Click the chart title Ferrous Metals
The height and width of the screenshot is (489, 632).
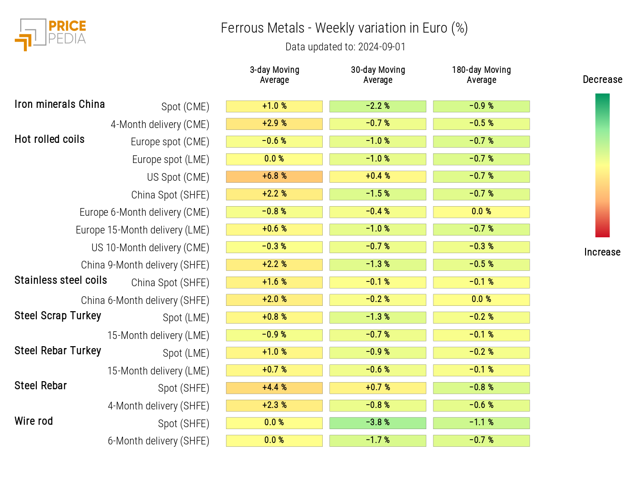coord(344,28)
